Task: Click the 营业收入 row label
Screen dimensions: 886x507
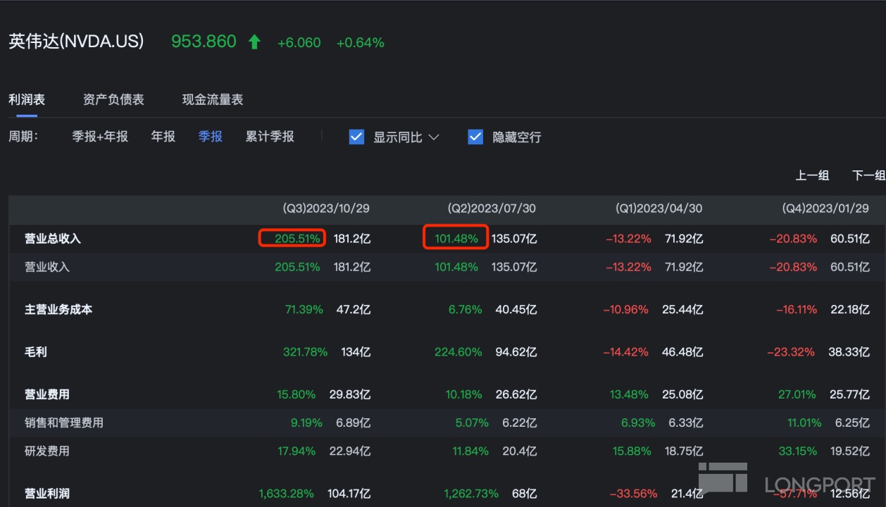Action: click(x=47, y=267)
